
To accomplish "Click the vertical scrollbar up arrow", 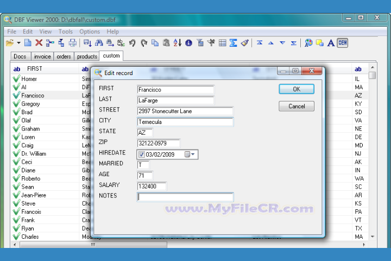I will pyautogui.click(x=373, y=67).
